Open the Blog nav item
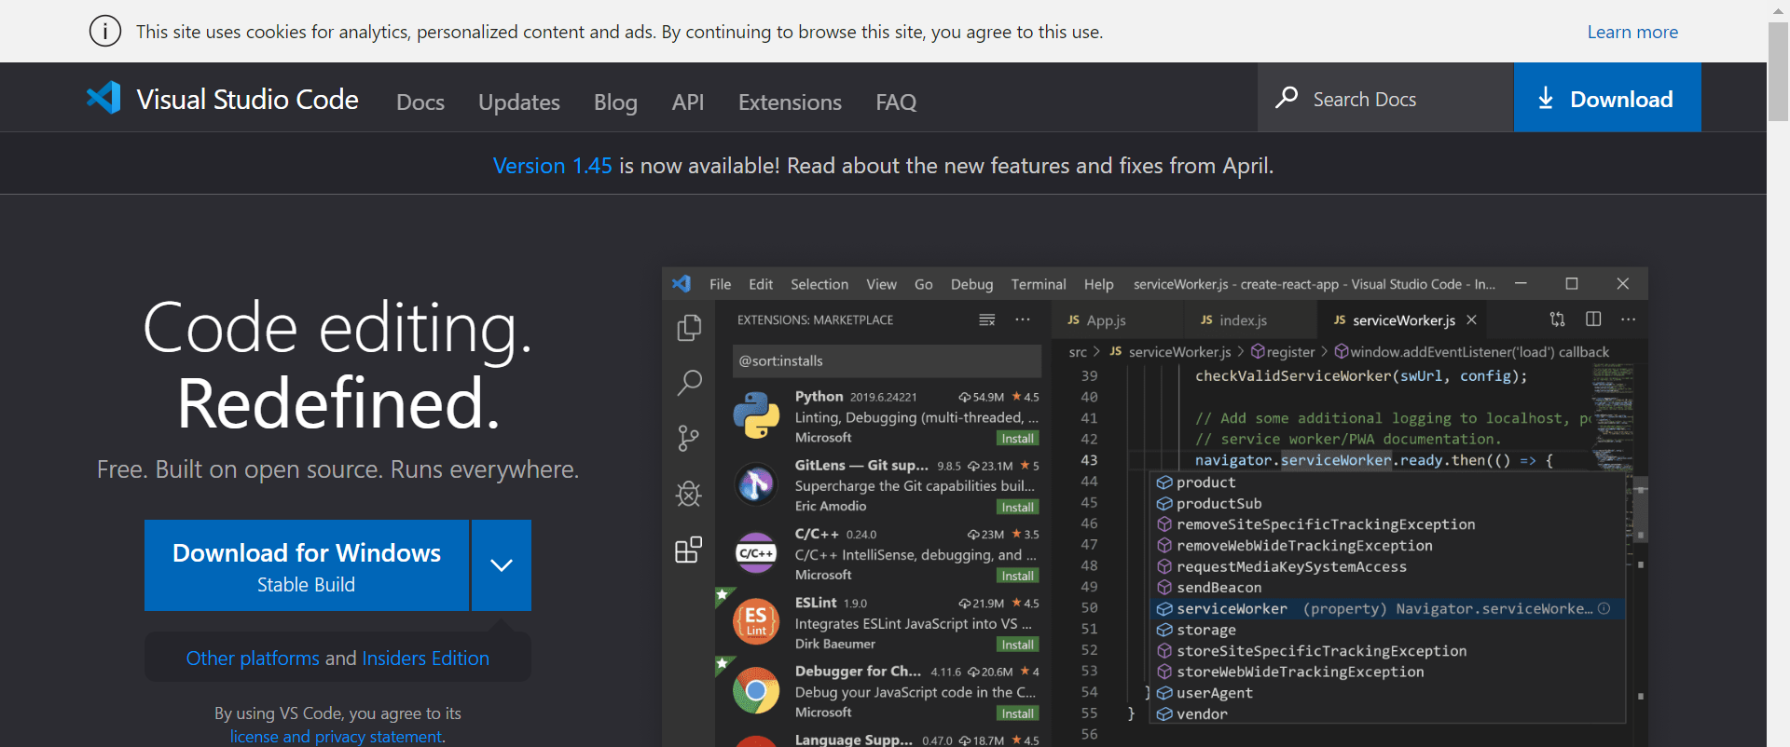This screenshot has width=1790, height=747. (615, 102)
